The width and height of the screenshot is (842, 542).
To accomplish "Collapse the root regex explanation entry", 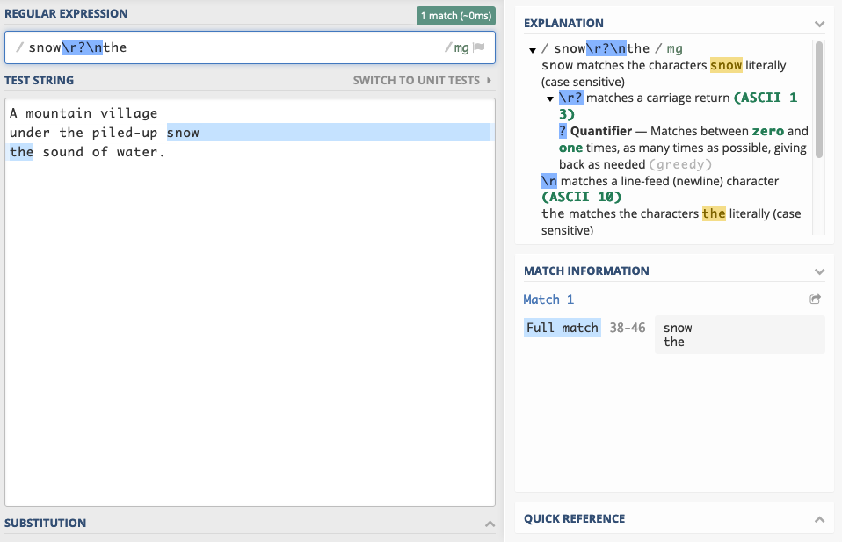I will click(532, 48).
